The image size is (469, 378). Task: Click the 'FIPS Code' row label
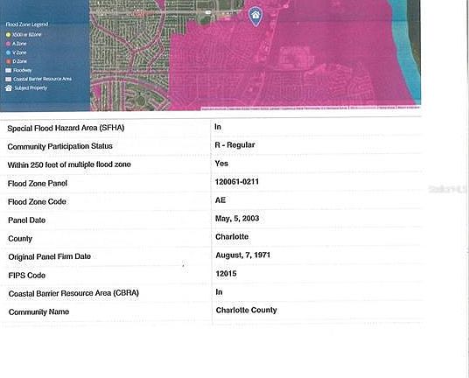[27, 276]
